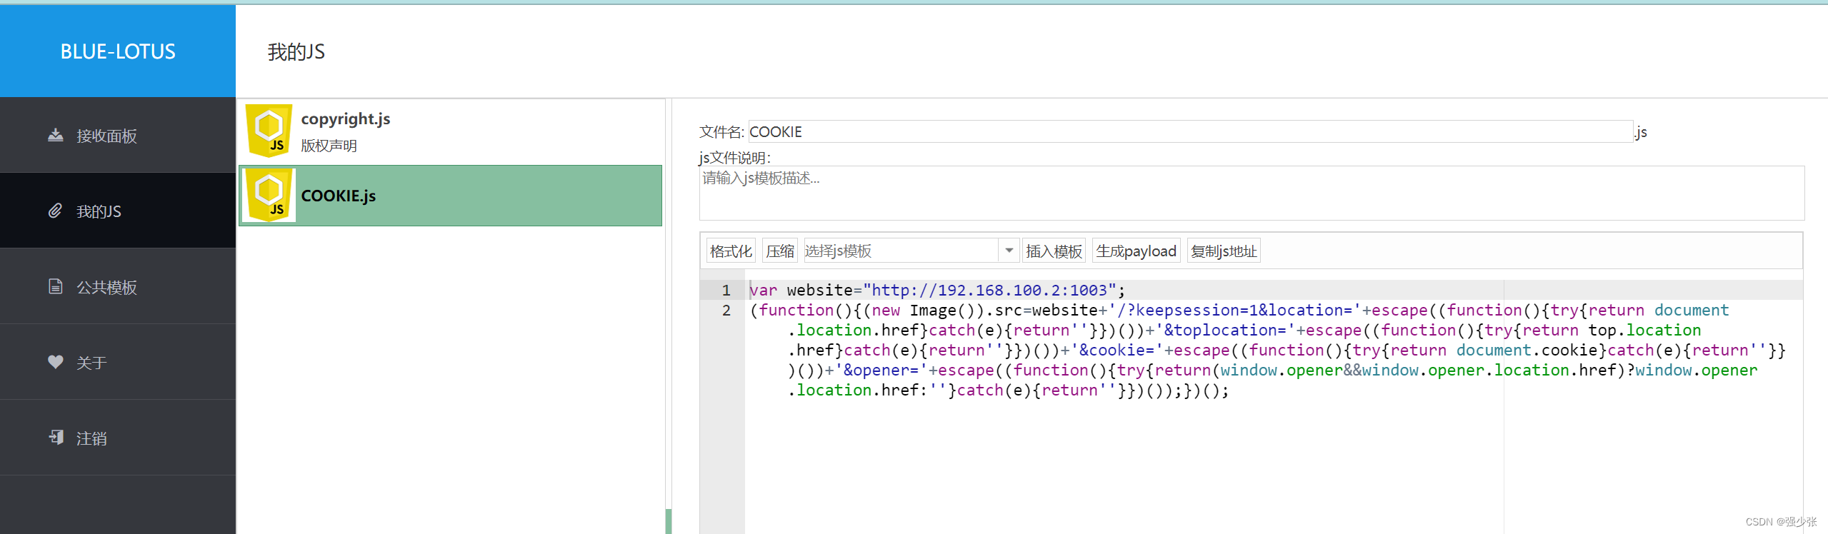Click the BLUE-LOTUS logo header
1828x534 pixels.
pyautogui.click(x=118, y=51)
